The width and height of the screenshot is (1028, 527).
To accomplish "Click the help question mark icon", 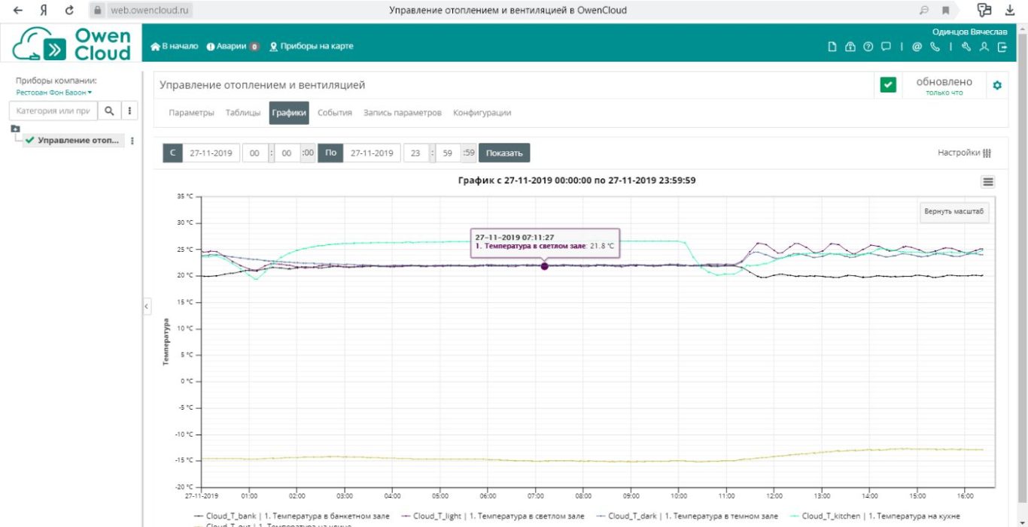I will tap(868, 47).
